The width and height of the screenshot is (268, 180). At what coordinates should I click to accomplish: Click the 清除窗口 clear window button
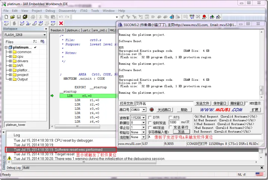(x=236, y=103)
